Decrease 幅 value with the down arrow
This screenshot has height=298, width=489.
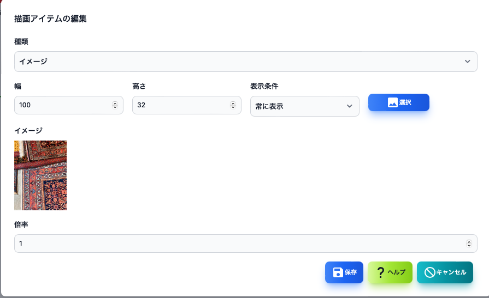tap(115, 107)
